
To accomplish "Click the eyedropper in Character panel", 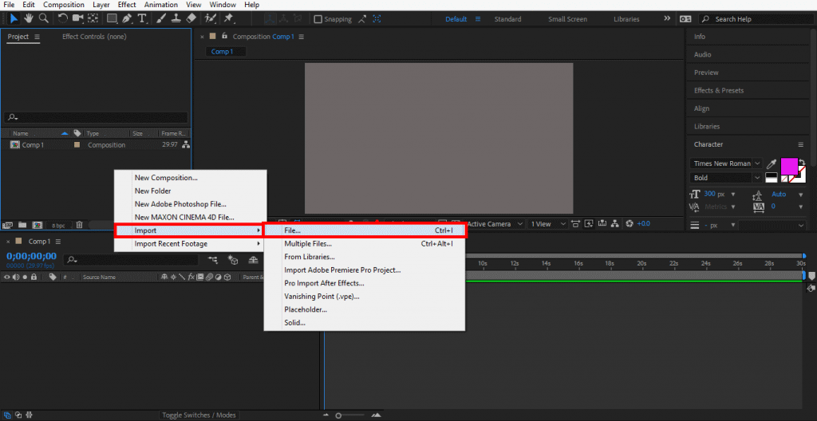I will point(772,163).
